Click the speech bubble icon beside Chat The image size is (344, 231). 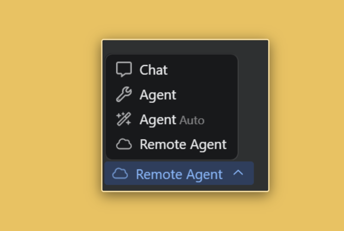click(124, 70)
